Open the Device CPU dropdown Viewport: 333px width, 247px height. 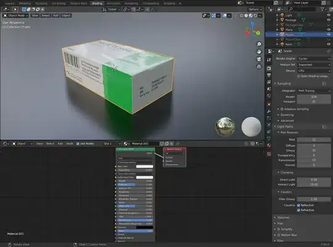click(314, 71)
